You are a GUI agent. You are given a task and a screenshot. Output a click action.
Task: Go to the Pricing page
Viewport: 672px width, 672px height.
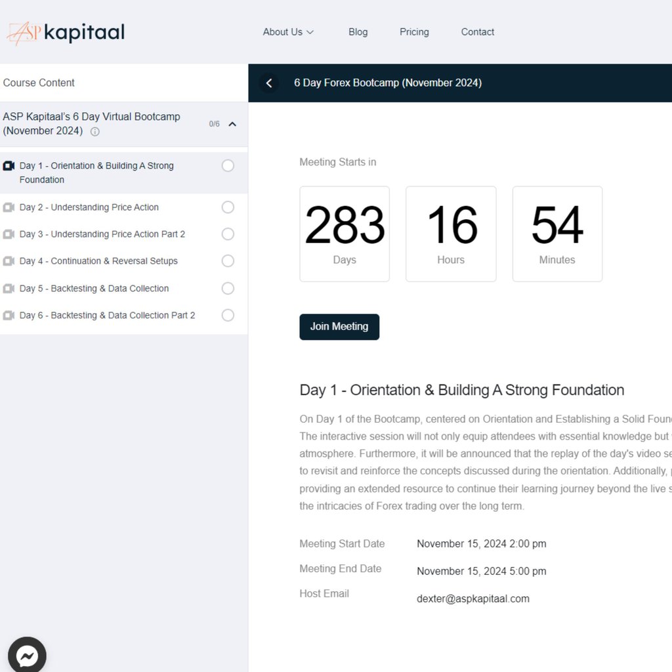[414, 32]
